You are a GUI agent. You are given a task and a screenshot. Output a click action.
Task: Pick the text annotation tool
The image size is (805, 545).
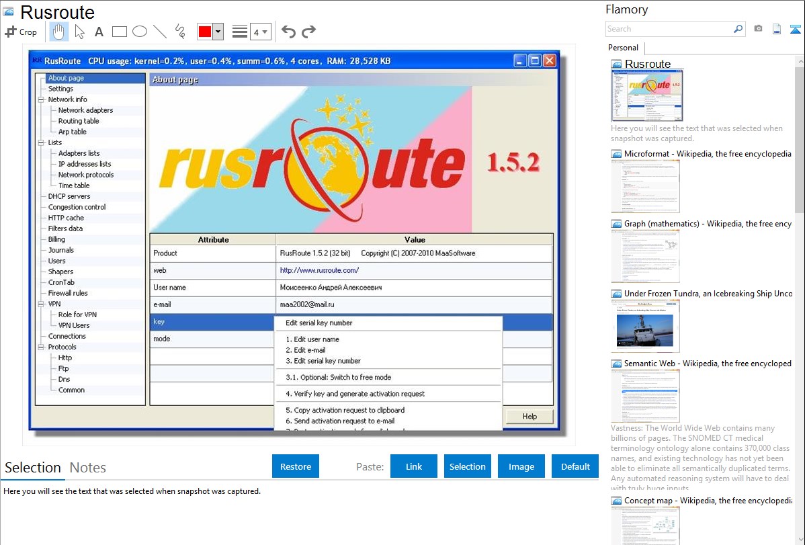tap(99, 32)
